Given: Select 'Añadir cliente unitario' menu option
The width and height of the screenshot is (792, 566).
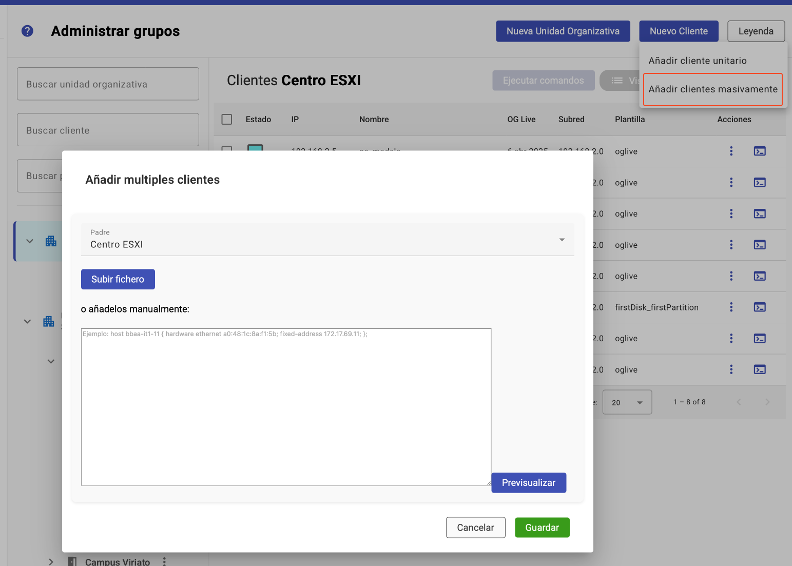Looking at the screenshot, I should pos(697,61).
